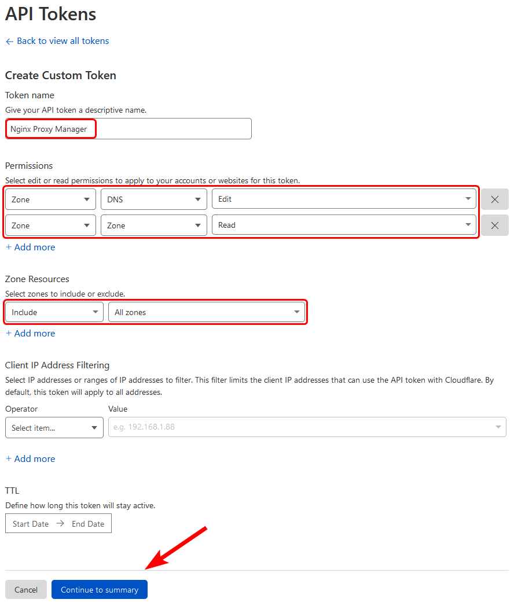Open the second row Zone permission dropdown
Screen dimensions: 514x603
[x=153, y=225]
